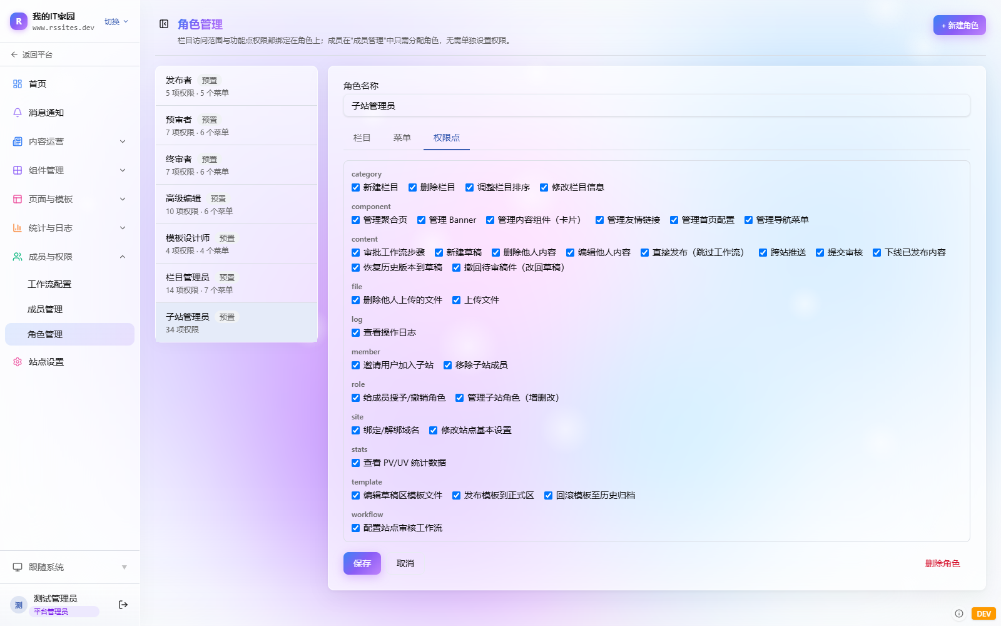Image resolution: width=1001 pixels, height=626 pixels.
Task: Uncheck 回滚模板至历史归档
Action: point(548,495)
